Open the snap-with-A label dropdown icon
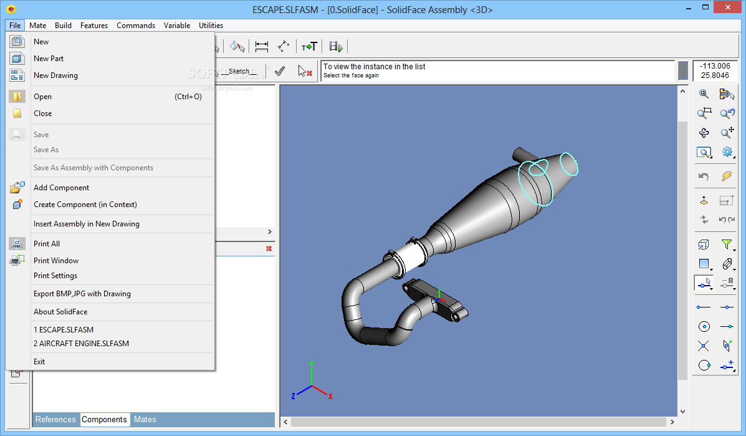The height and width of the screenshot is (436, 746). click(x=727, y=283)
